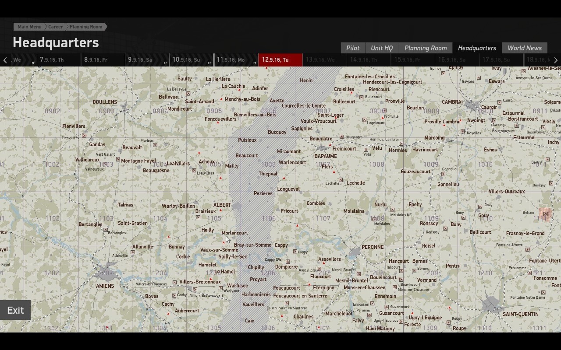Click the Bohain airfield icon highlighted in red
Image resolution: width=561 pixels, height=350 pixels.
546,214
